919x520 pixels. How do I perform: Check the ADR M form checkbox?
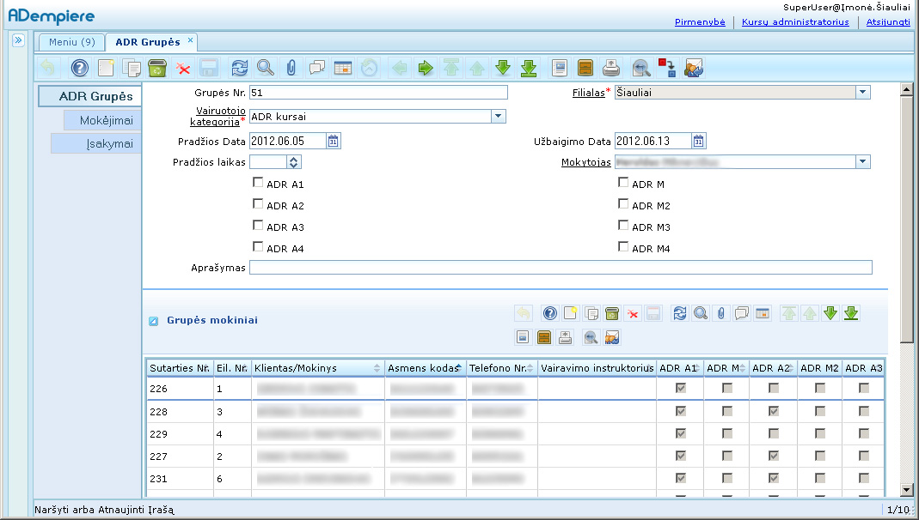(x=623, y=183)
